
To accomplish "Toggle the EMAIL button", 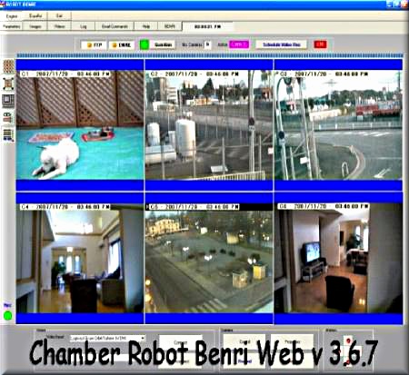I will [x=121, y=44].
